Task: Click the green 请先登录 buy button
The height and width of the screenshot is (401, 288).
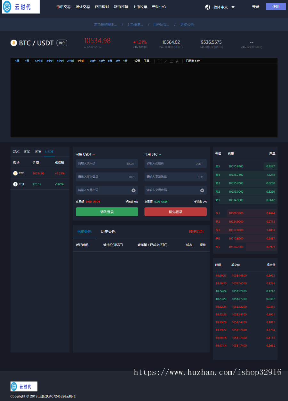Action: [x=107, y=212]
